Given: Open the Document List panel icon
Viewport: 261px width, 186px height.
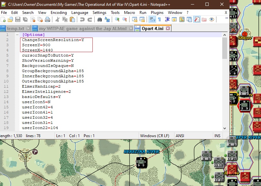Looking at the screenshot, I should pos(189,19).
